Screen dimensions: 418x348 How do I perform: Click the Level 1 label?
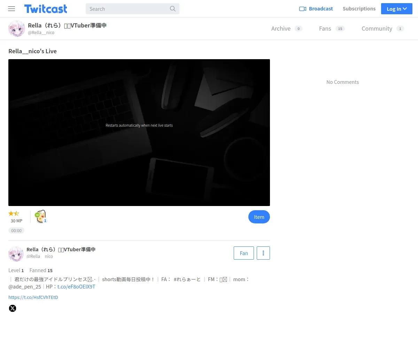click(x=16, y=270)
